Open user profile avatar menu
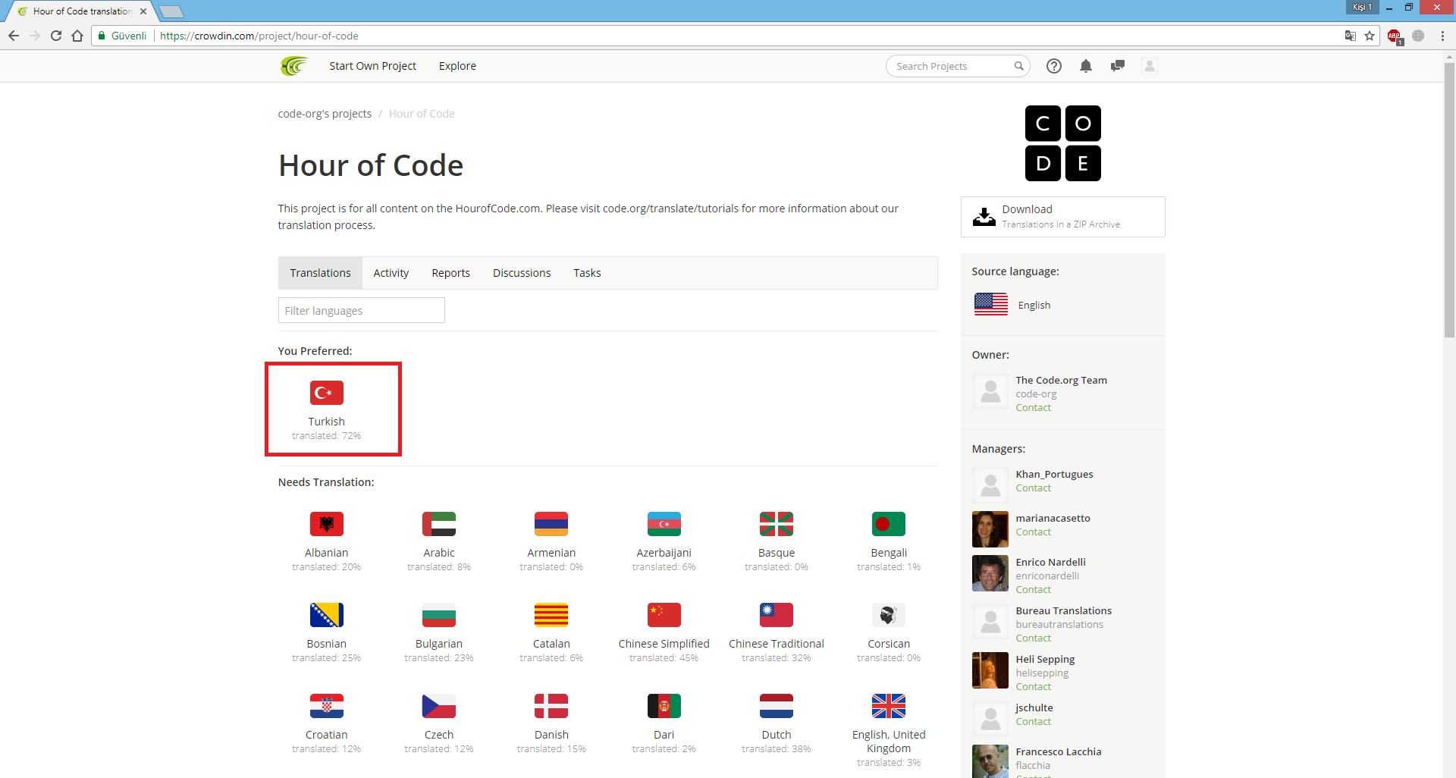The image size is (1456, 778). point(1150,66)
